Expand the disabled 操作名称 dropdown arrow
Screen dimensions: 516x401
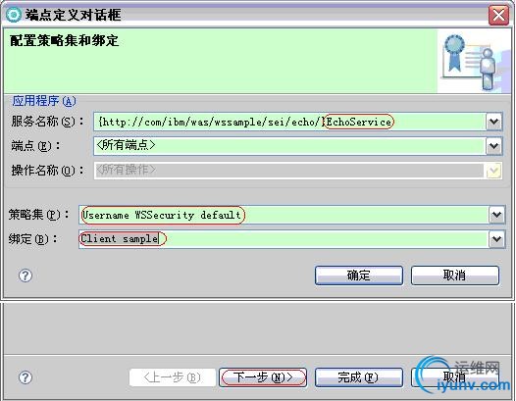tap(494, 171)
